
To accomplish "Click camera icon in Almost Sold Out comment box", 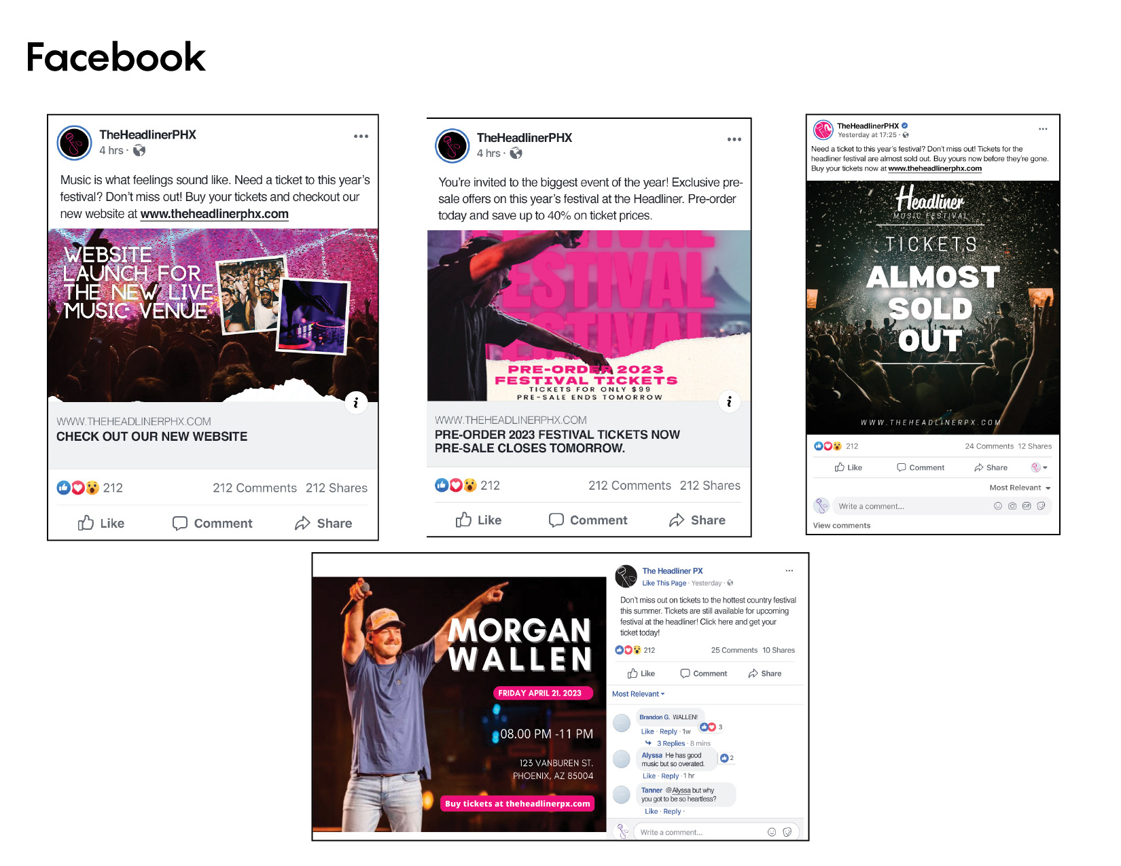I will point(1012,506).
